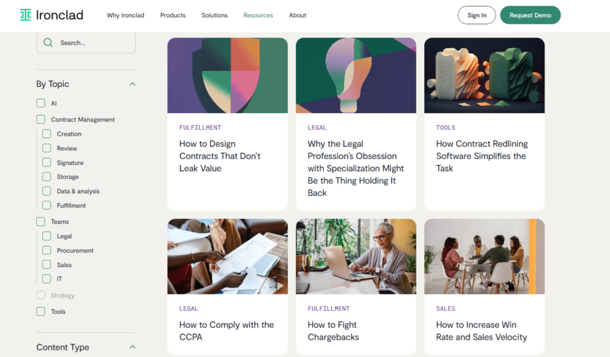Check the AI topic checkbox
610x357 pixels.
click(41, 103)
